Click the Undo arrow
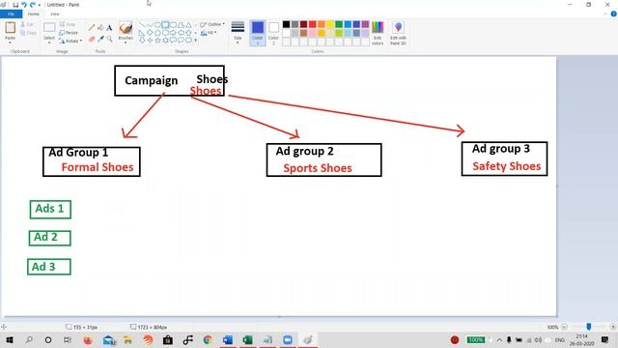Screen dimensions: 618x348 point(24,5)
